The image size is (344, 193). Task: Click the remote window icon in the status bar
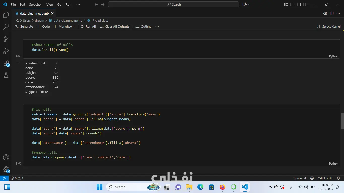point(4,178)
